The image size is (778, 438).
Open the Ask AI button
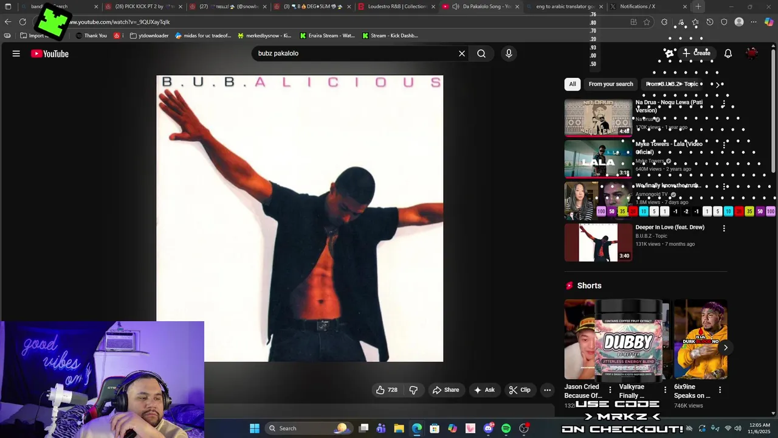[484, 390]
